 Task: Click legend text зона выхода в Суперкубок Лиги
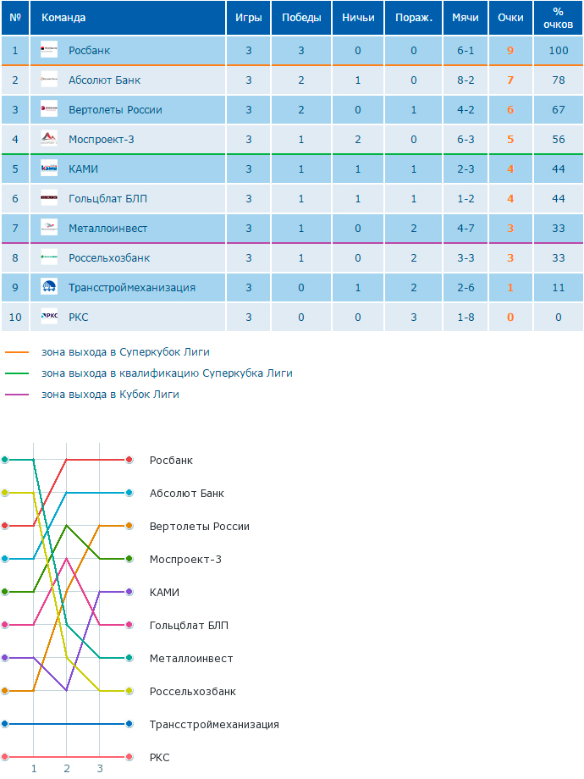pyautogui.click(x=125, y=352)
